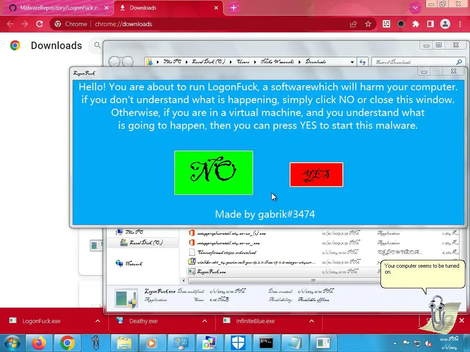Refresh the Explorer folder view
The image size is (470, 352).
pos(363,62)
